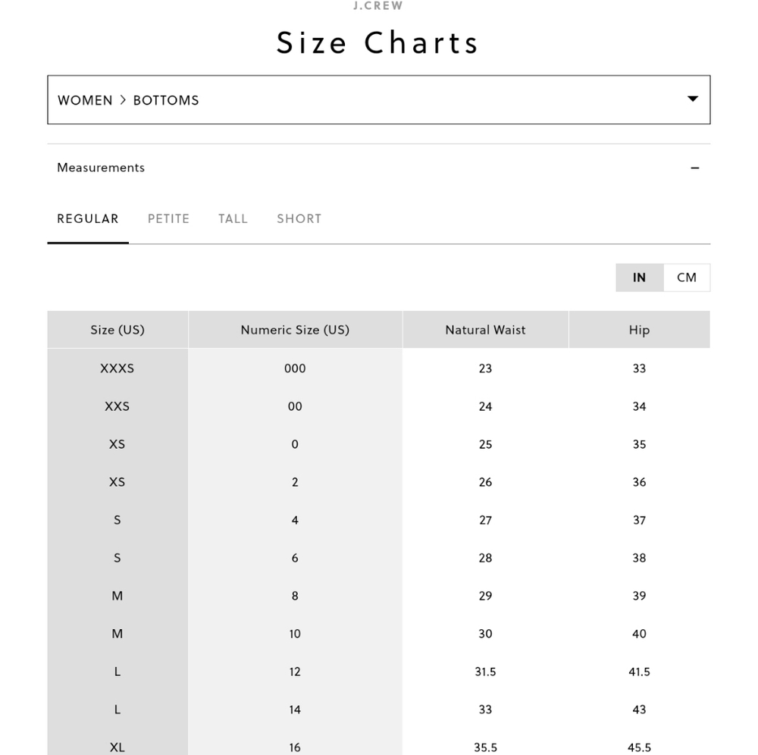Click the Numeric Size (US) column header

(x=295, y=330)
